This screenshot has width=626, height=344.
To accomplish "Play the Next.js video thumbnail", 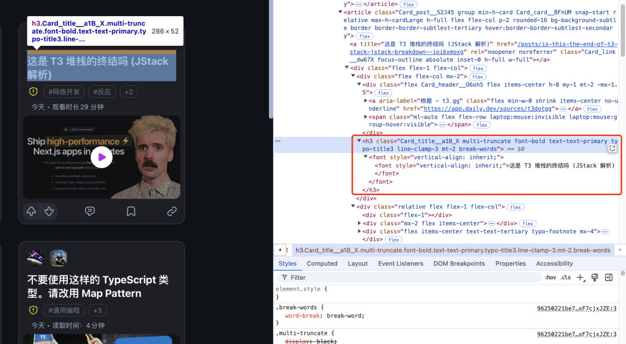I will point(101,157).
